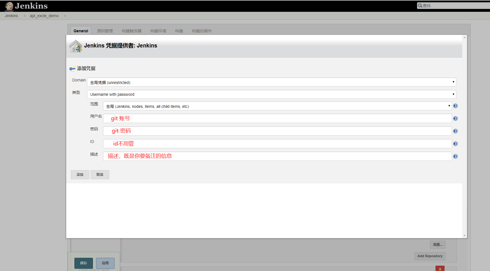Switch to the 源码管理 tab
490x271 pixels.
click(x=105, y=31)
